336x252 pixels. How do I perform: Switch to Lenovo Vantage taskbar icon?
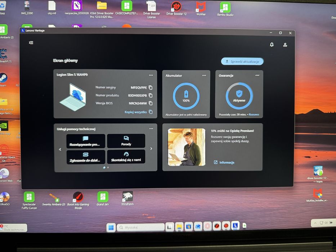coord(235,225)
